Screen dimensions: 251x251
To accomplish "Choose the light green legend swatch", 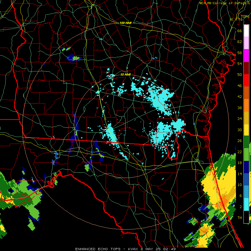I will [246, 155].
